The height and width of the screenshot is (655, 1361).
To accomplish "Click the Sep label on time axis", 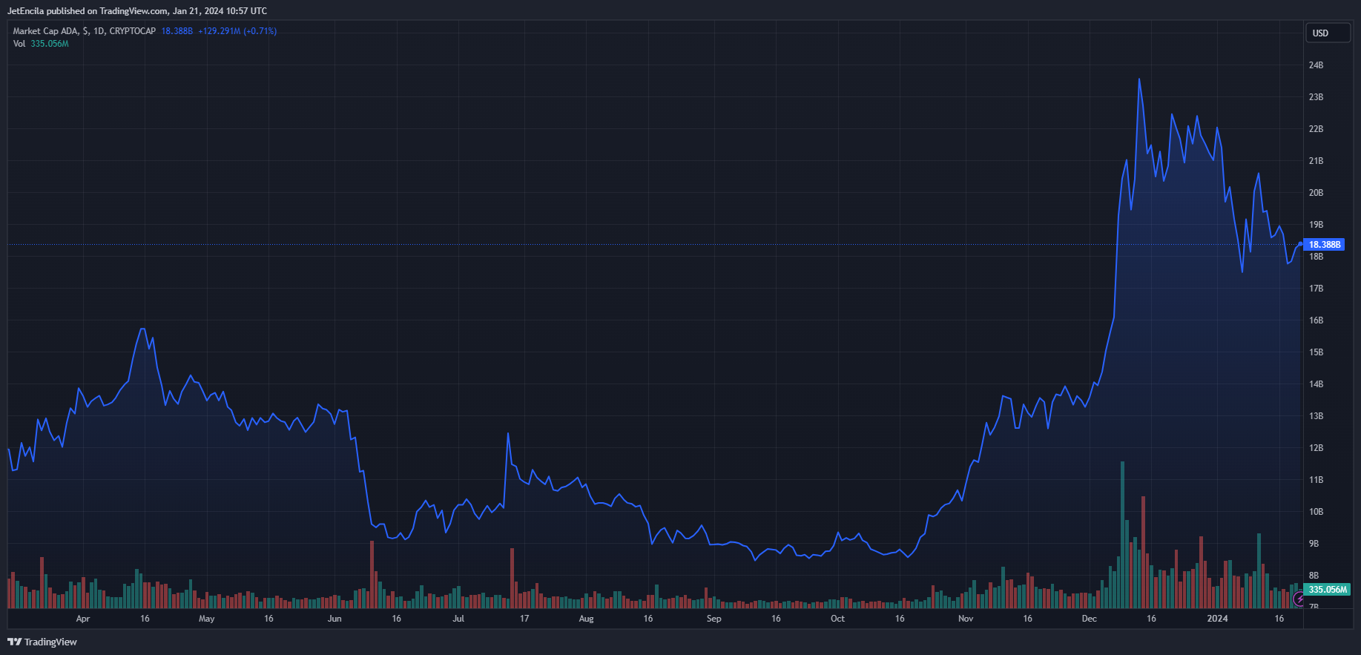I will 714,619.
